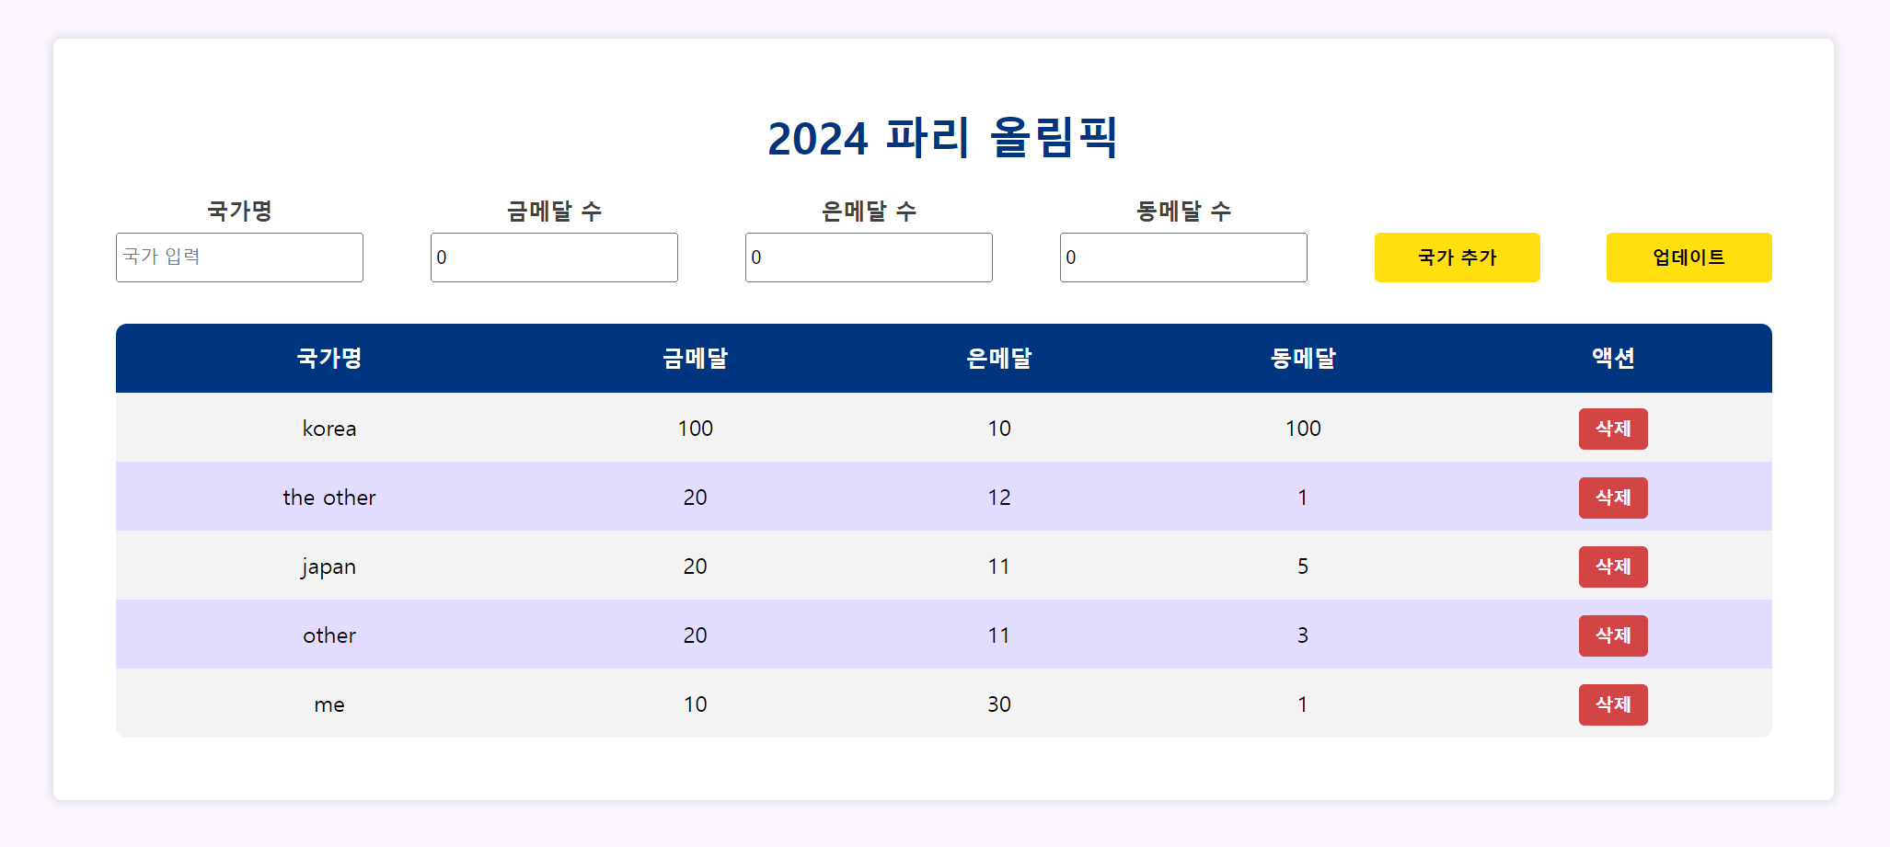1890x847 pixels.
Task: Click the 동메달 수 form label
Action: pyautogui.click(x=1183, y=211)
